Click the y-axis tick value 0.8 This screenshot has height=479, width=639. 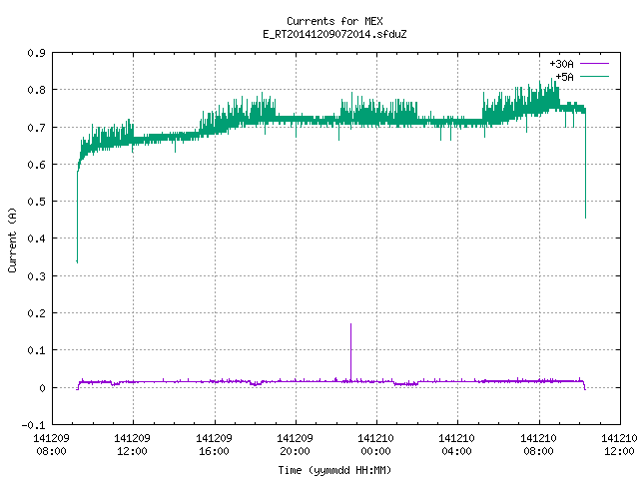[x=36, y=90]
